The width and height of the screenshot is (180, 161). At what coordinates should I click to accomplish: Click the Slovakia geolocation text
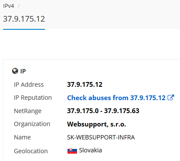90,150
